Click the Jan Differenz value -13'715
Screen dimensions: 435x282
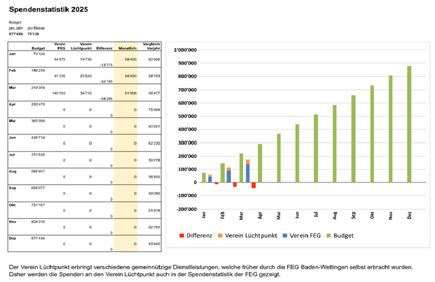[106, 65]
